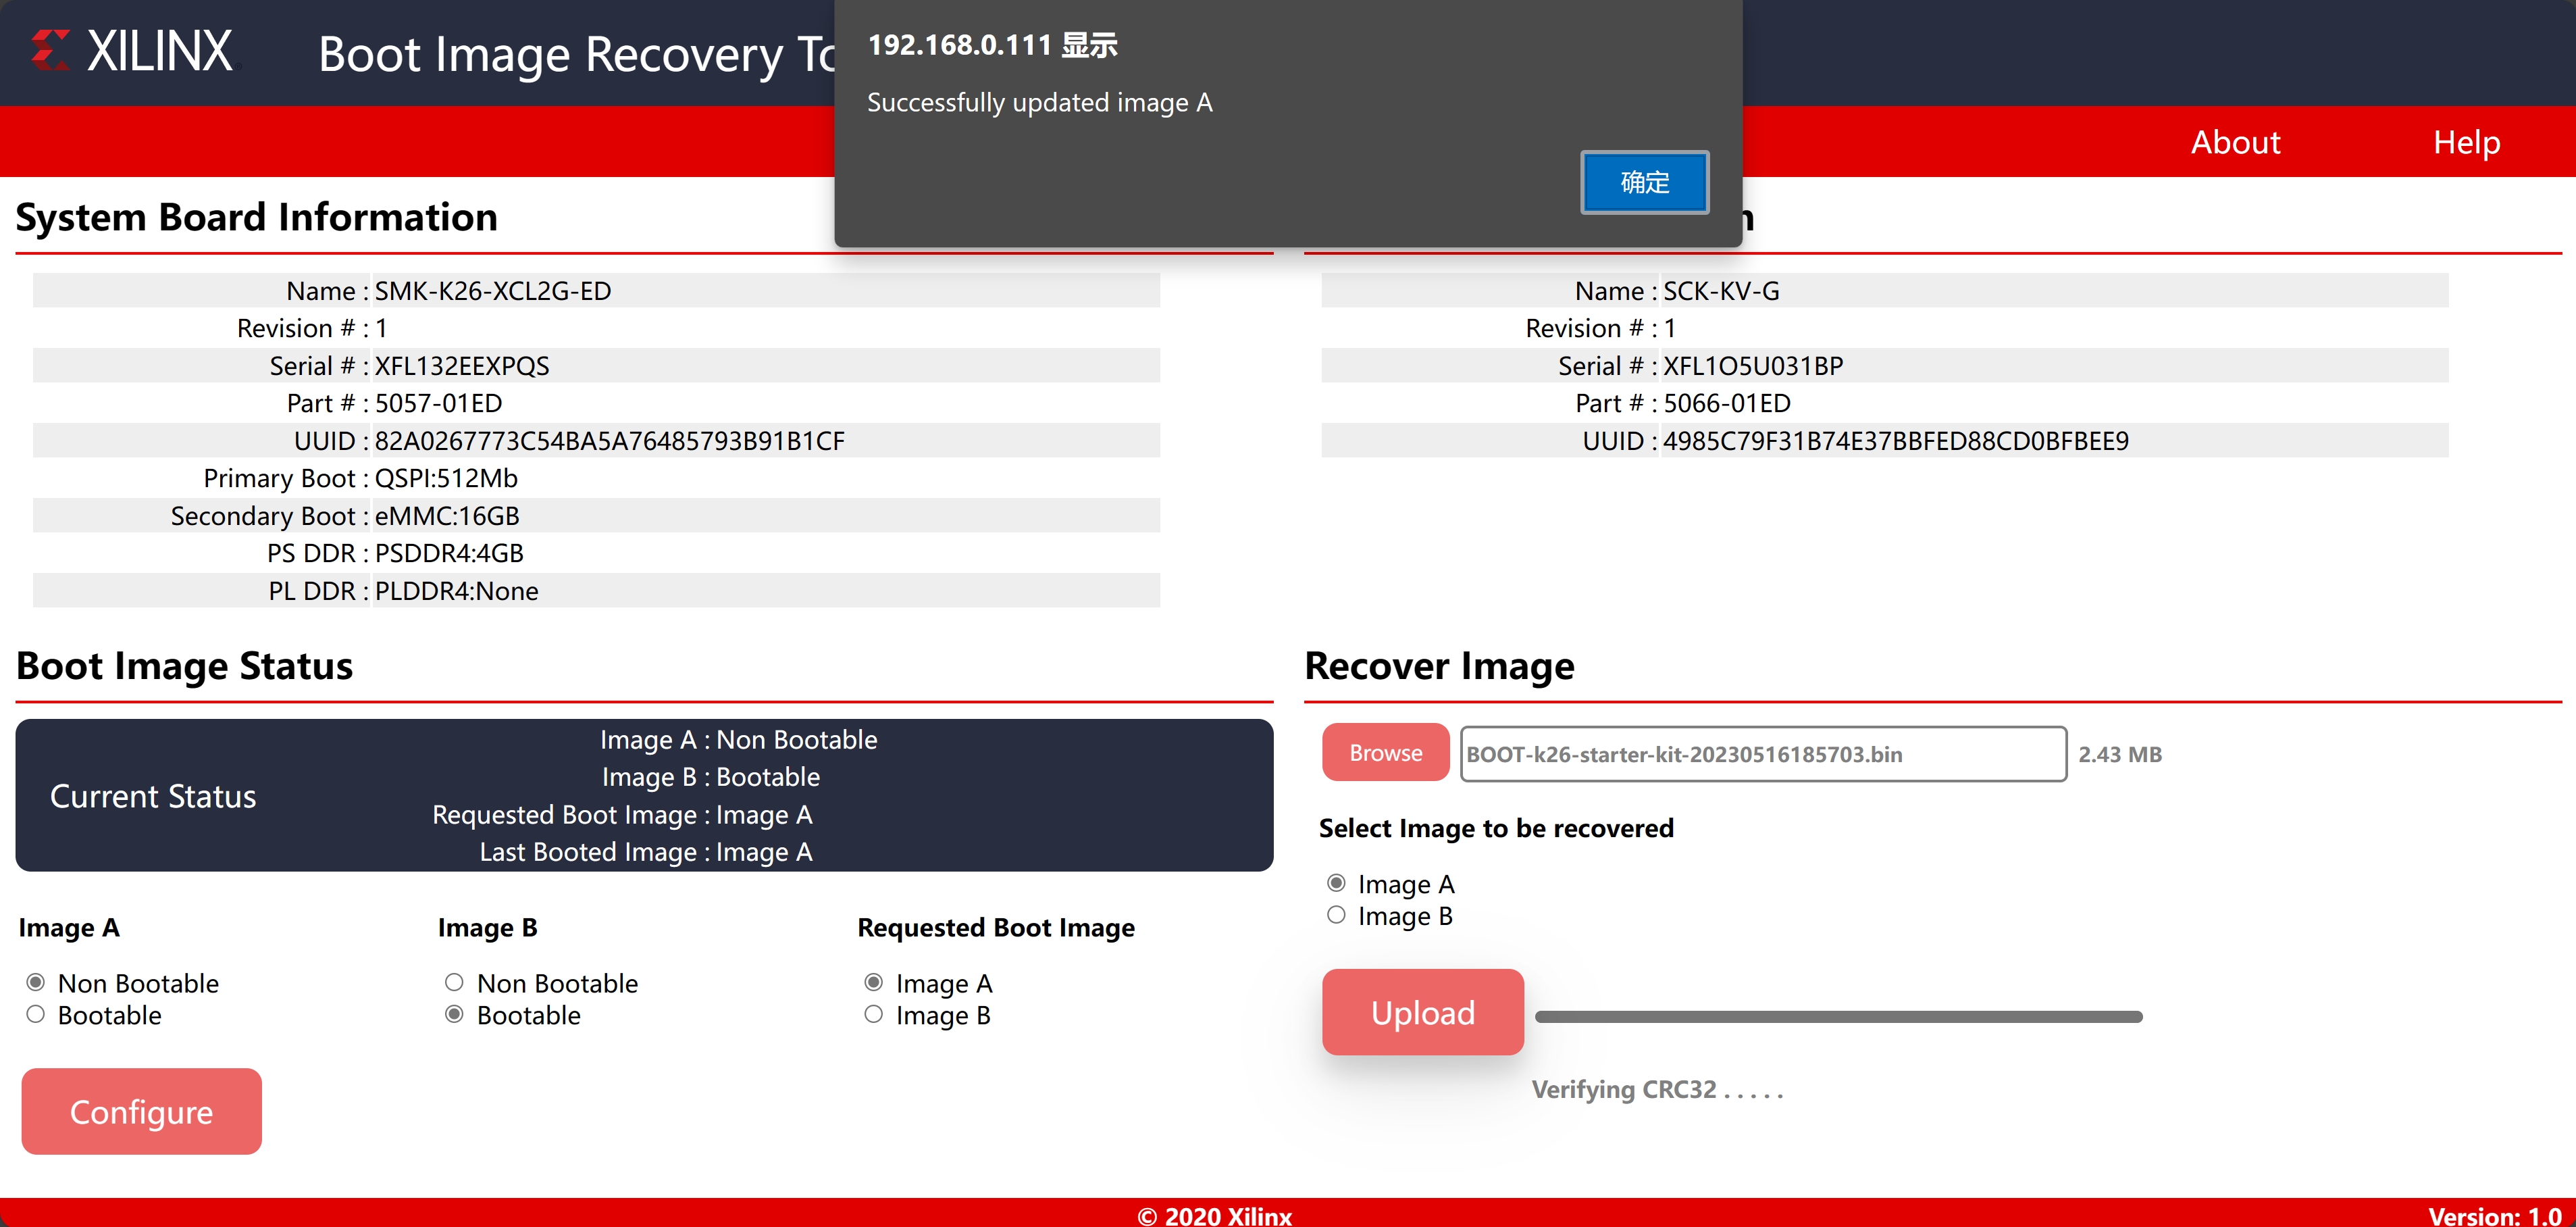Open the About menu item
2576x1227 pixels.
click(2235, 142)
